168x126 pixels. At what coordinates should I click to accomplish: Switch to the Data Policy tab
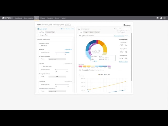(x=41, y=32)
